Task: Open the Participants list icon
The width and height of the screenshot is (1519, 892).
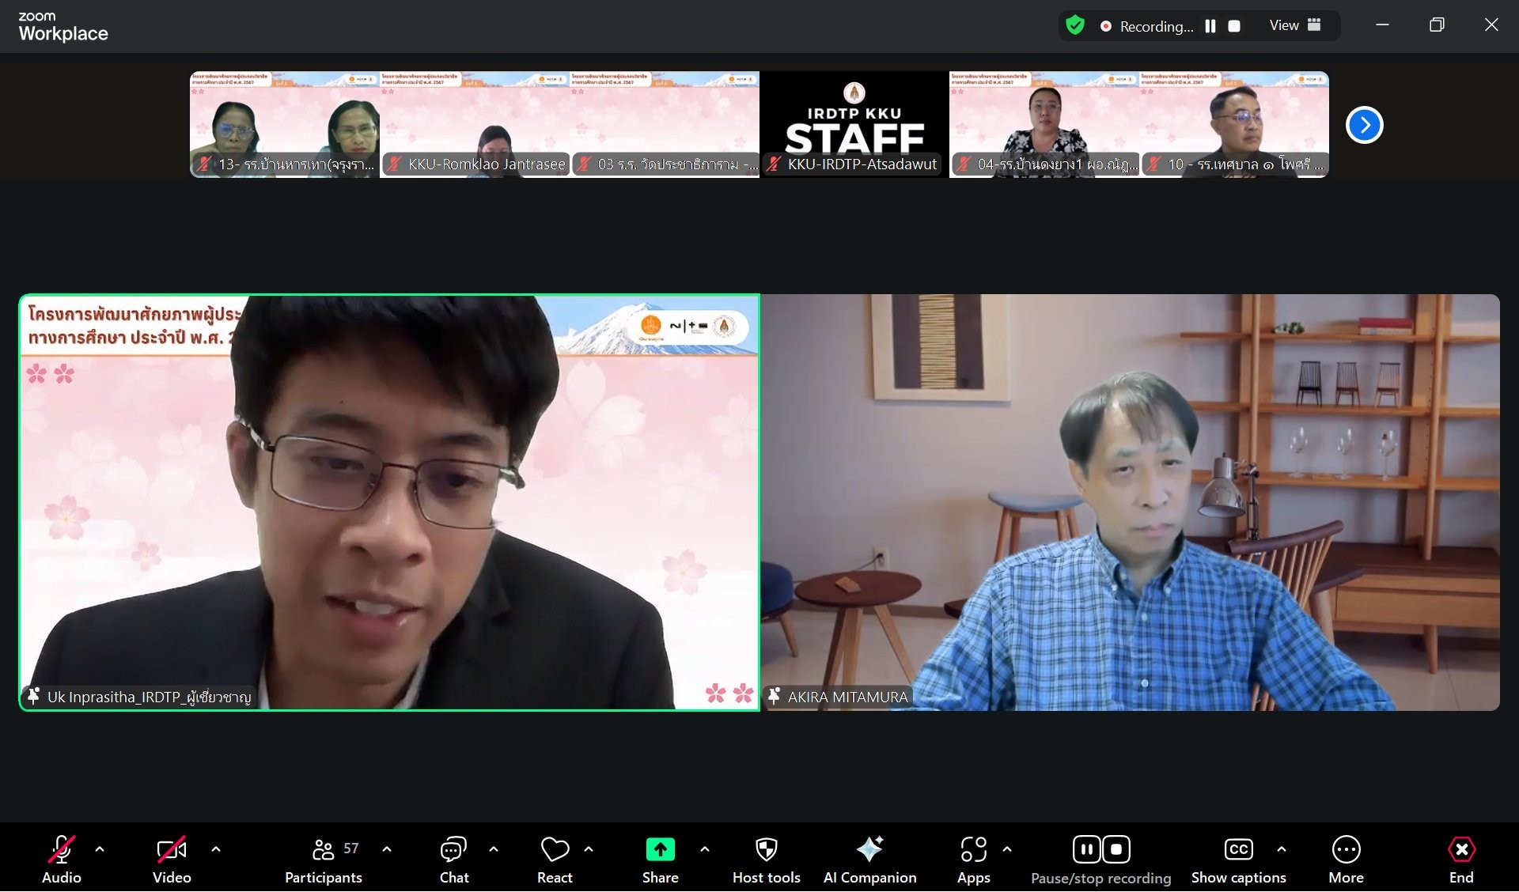Action: point(323,850)
